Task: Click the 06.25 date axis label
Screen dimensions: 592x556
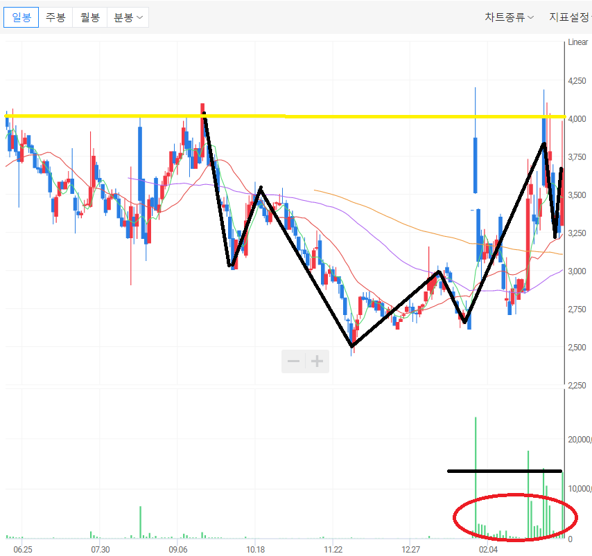Action: [23, 550]
